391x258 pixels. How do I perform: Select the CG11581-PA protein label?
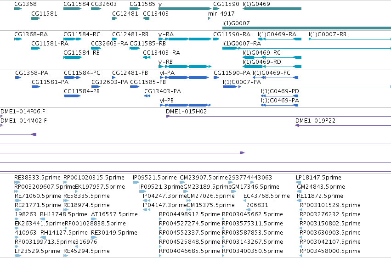click(50, 82)
